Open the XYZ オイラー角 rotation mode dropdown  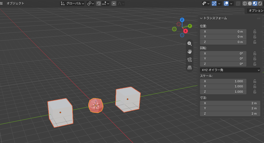click(x=230, y=70)
